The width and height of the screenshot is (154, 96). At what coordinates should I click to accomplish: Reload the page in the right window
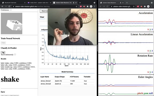(x=107, y=6)
